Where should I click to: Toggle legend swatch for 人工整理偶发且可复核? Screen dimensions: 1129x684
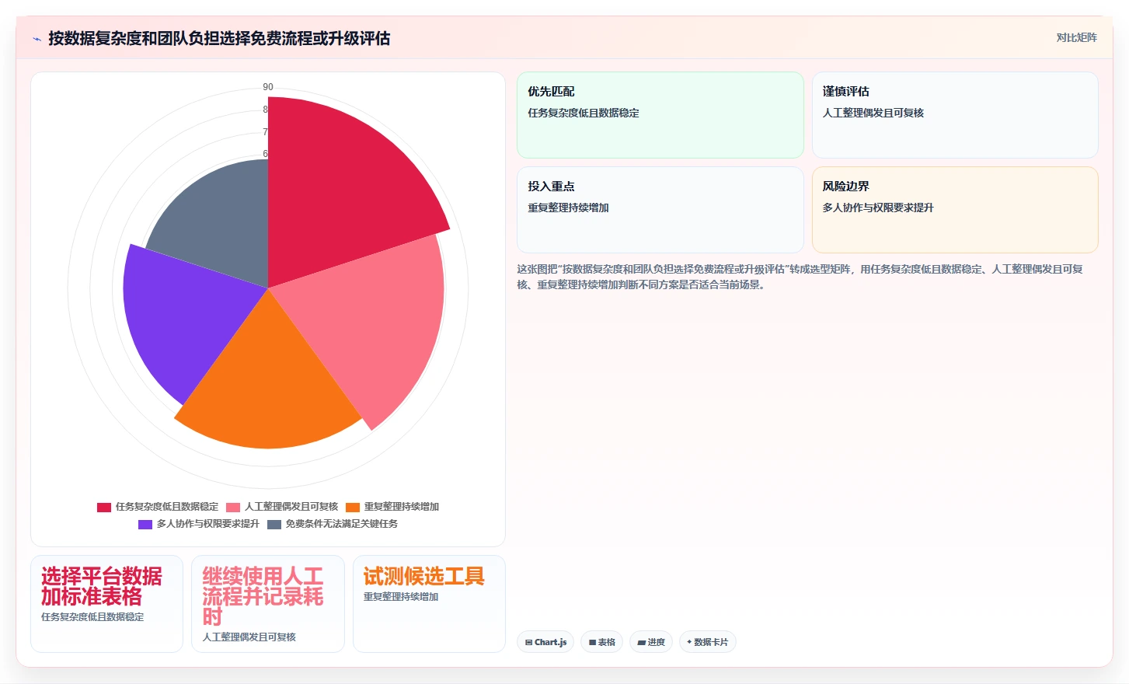pyautogui.click(x=233, y=507)
